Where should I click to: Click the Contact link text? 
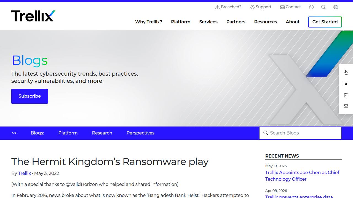click(x=293, y=7)
